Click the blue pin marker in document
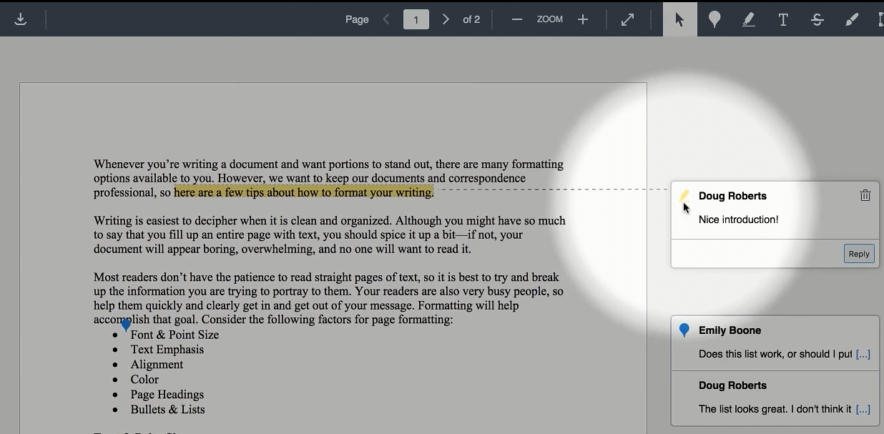 126,325
